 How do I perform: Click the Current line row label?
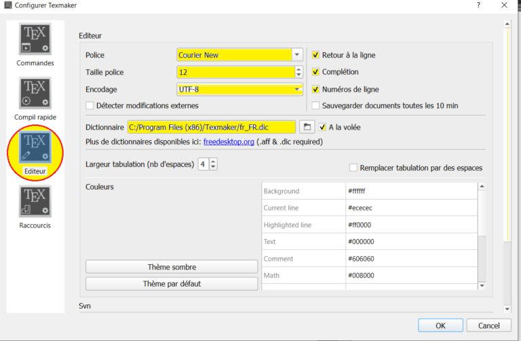click(x=281, y=208)
